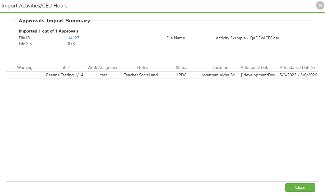Select the 'test' work assignment cell
The width and height of the screenshot is (325, 193).
click(x=104, y=75)
